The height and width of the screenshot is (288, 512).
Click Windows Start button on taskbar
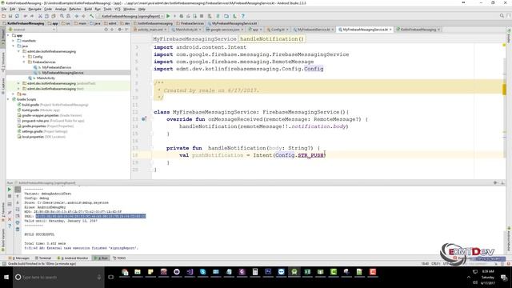6,278
